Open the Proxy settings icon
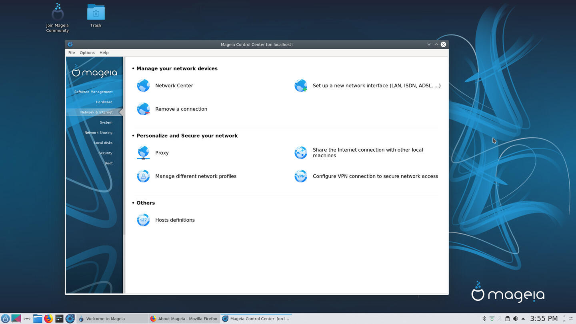Viewport: 576px width, 324px height. [x=143, y=153]
